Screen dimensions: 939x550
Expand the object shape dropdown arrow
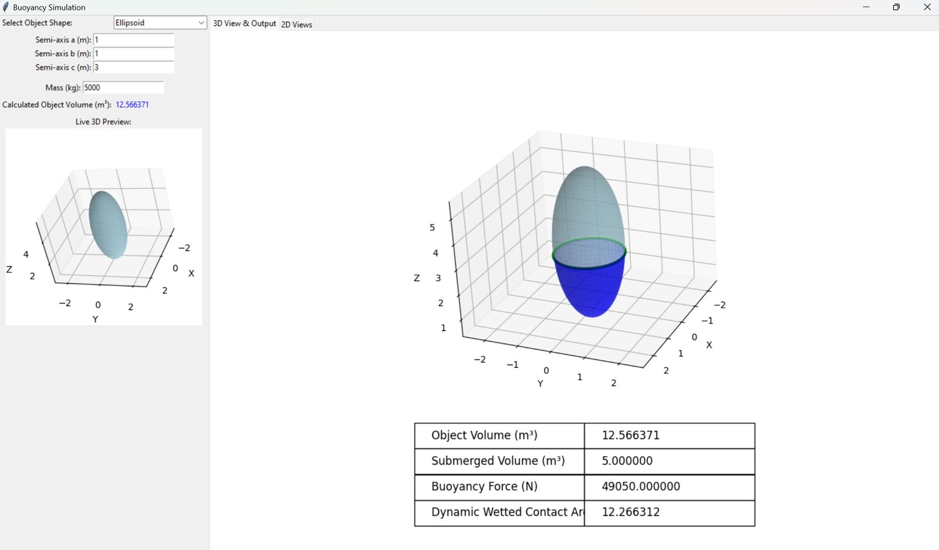click(201, 23)
